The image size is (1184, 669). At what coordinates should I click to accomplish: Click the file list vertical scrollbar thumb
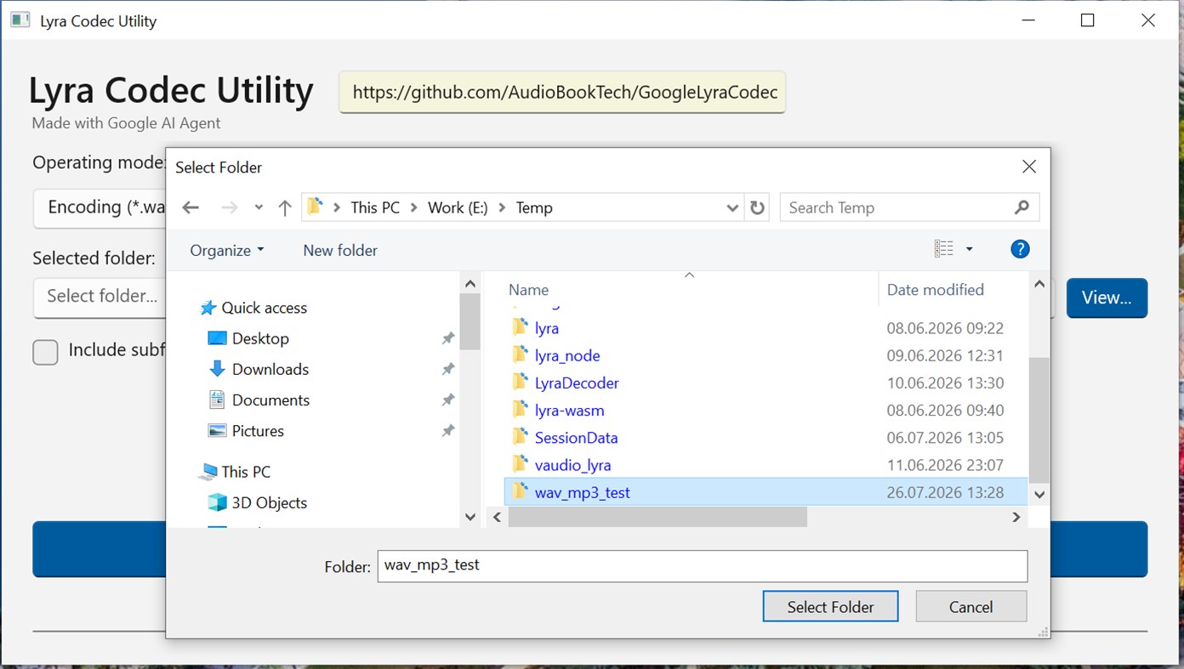pos(1039,420)
